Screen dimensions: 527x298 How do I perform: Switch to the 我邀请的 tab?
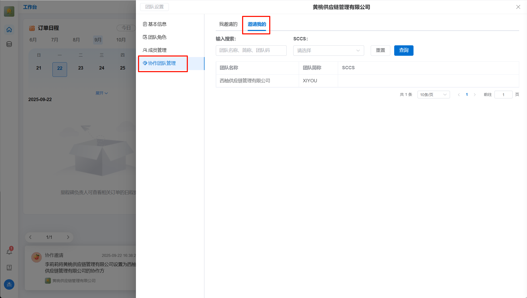coord(228,24)
